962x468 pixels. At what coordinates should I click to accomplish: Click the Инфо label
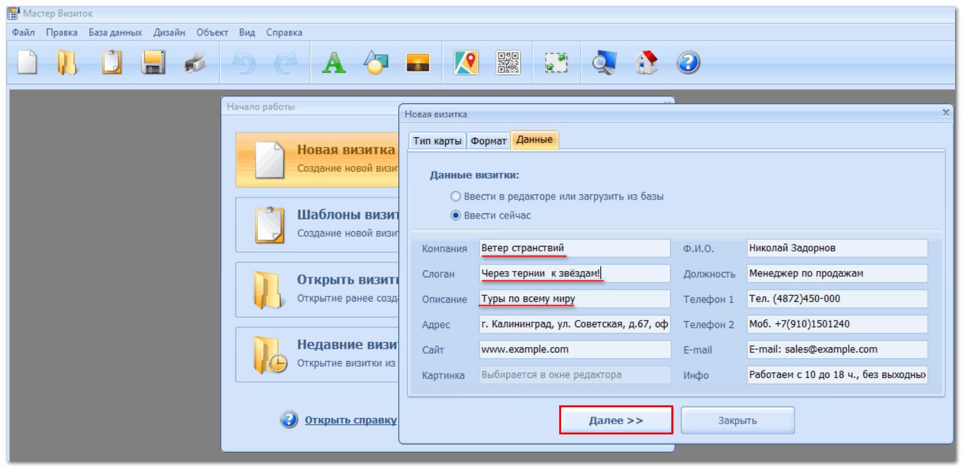[696, 376]
